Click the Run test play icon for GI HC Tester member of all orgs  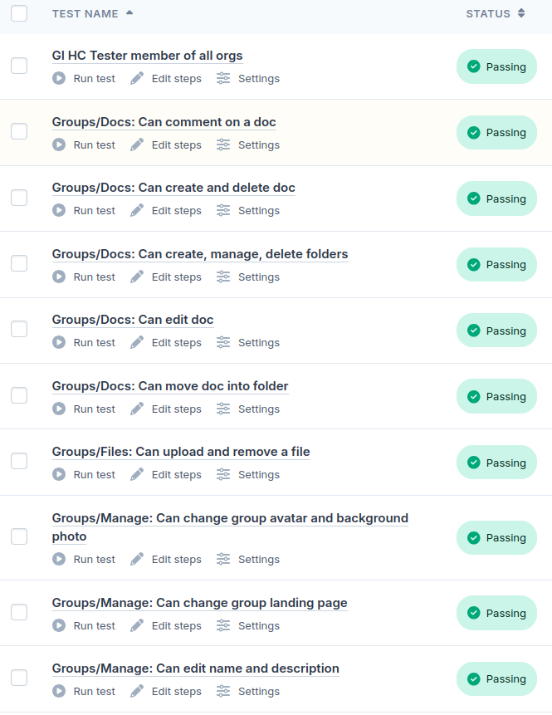(59, 78)
